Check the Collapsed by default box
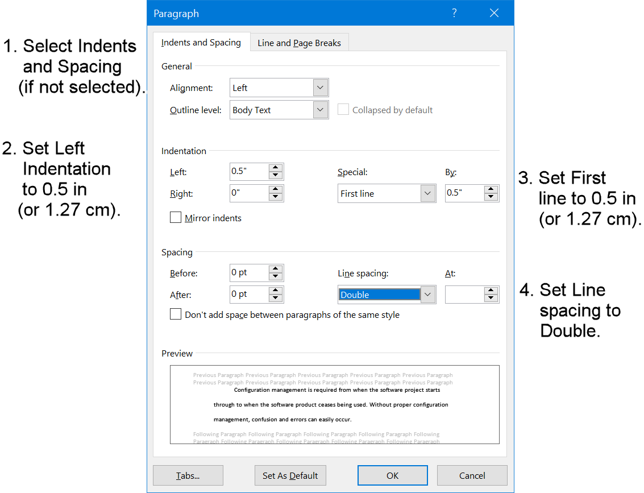644x493 pixels. [343, 110]
